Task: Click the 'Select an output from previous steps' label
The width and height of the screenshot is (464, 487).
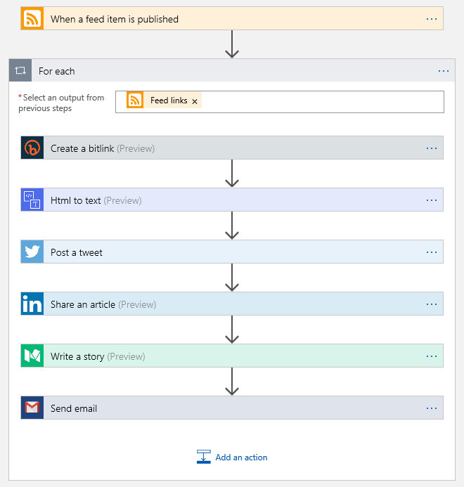Action: [61, 103]
